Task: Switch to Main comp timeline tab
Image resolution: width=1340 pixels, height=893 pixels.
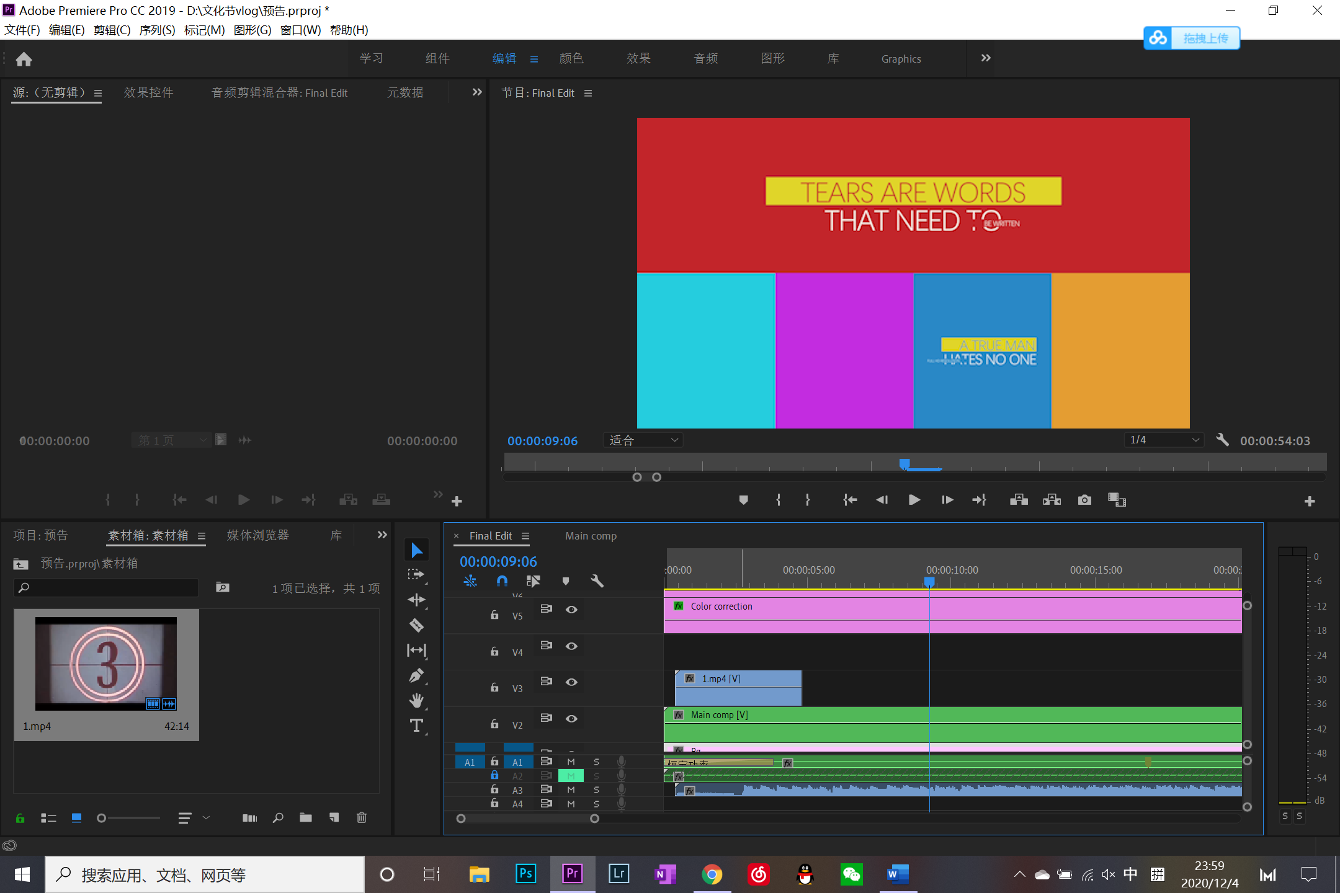Action: coord(591,536)
